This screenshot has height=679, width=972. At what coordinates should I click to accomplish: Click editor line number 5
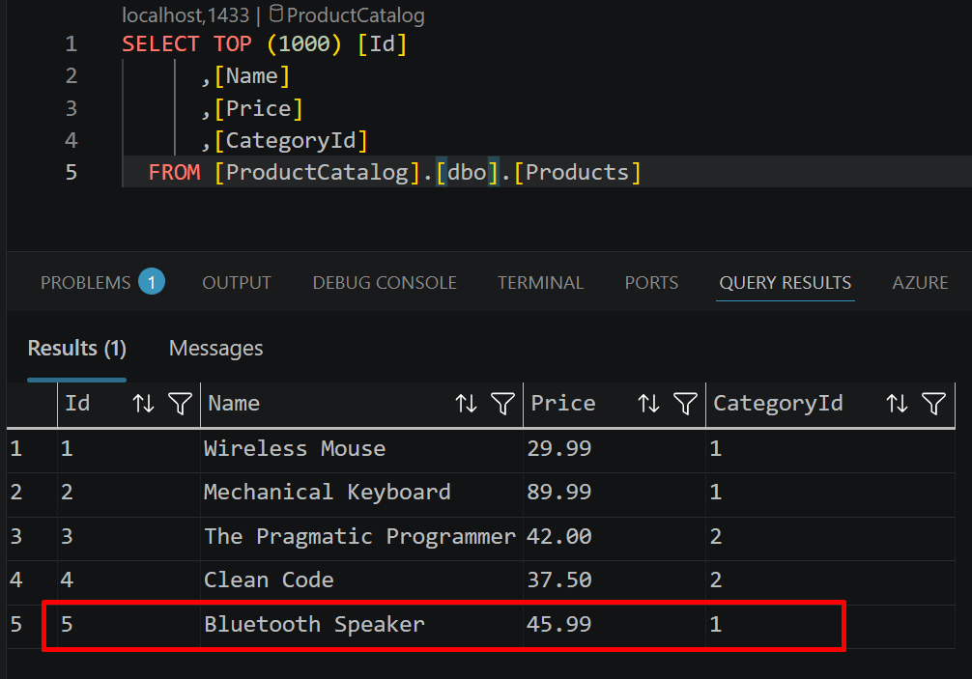click(71, 172)
